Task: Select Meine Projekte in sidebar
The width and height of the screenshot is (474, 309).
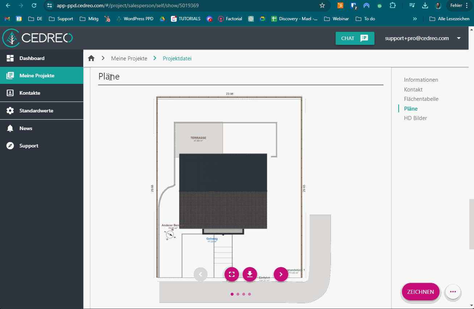Action: point(42,76)
